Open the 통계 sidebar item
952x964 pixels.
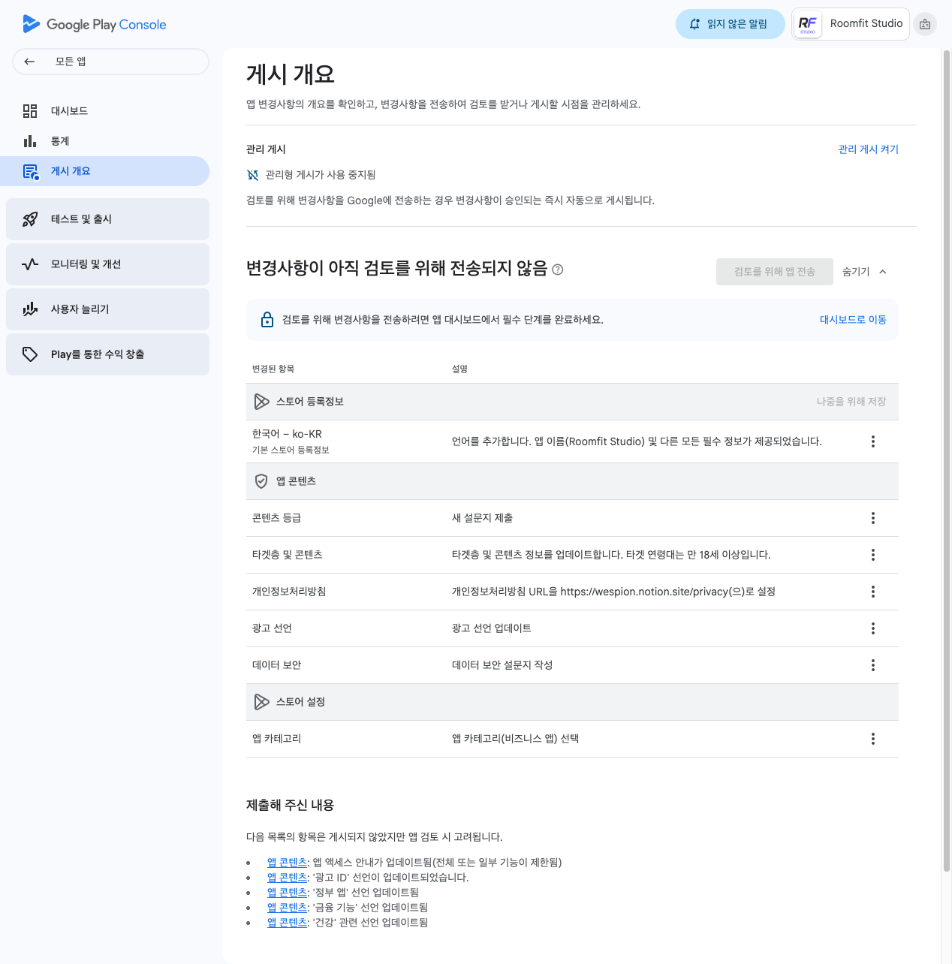60,141
